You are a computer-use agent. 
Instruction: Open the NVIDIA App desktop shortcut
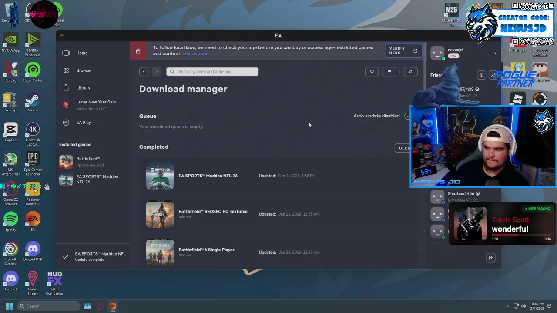(x=11, y=43)
